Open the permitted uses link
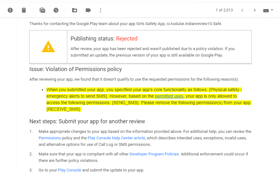The image size is (280, 173). pyautogui.click(x=169, y=96)
